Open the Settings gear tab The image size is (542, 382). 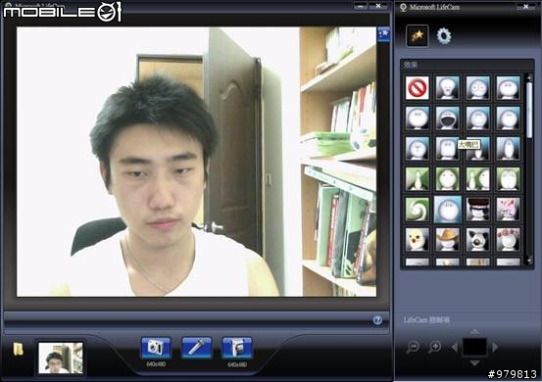click(444, 36)
